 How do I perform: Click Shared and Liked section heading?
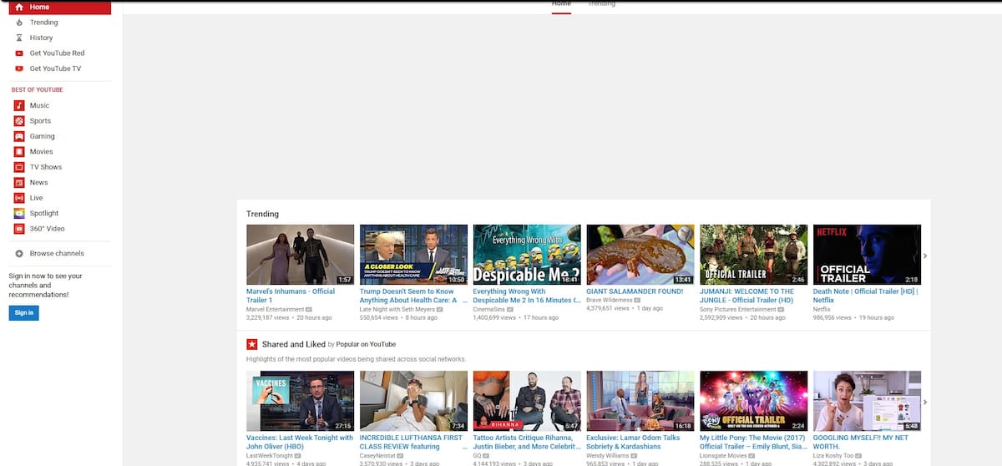coord(292,344)
